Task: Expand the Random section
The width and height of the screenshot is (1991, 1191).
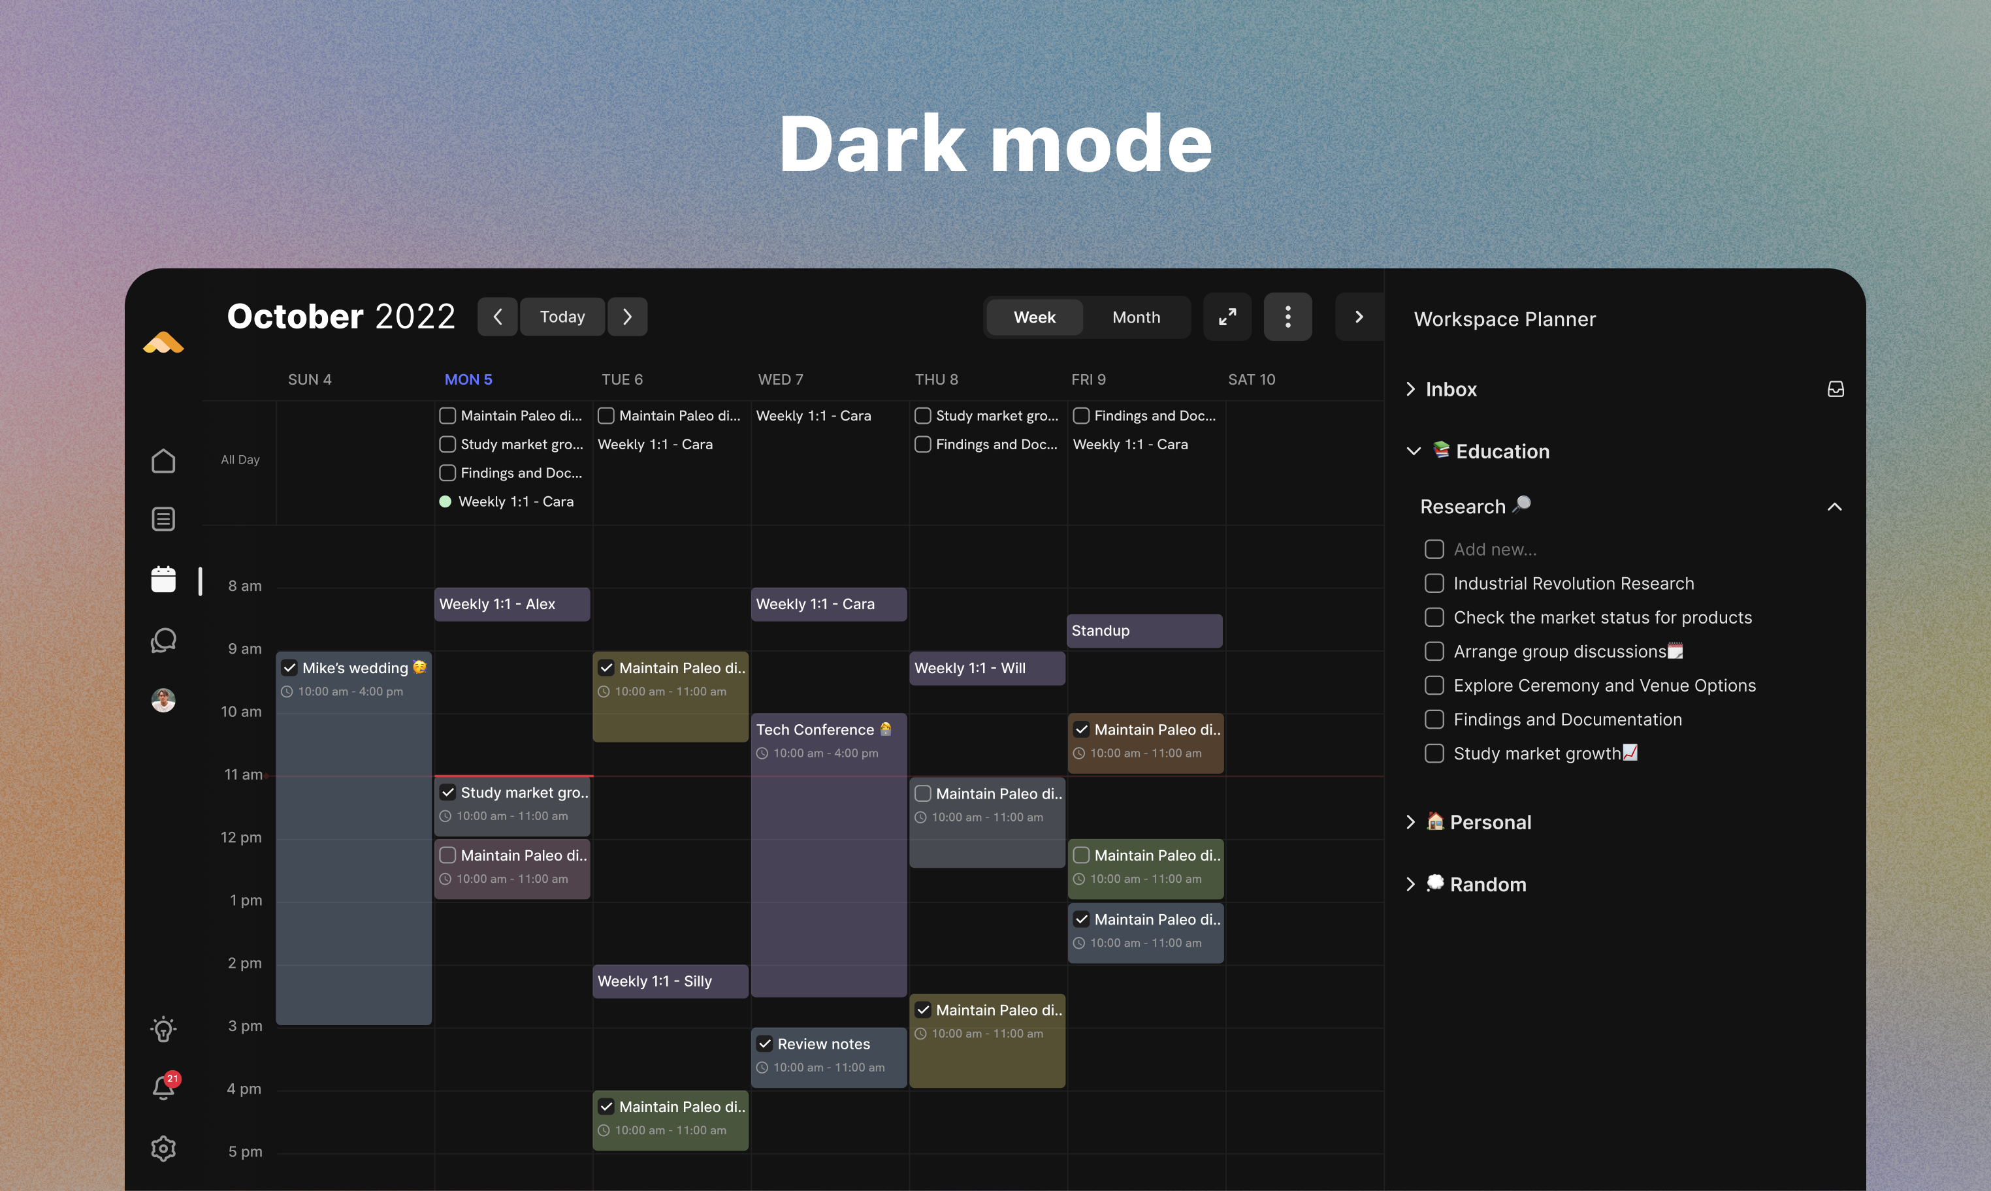Action: point(1410,884)
